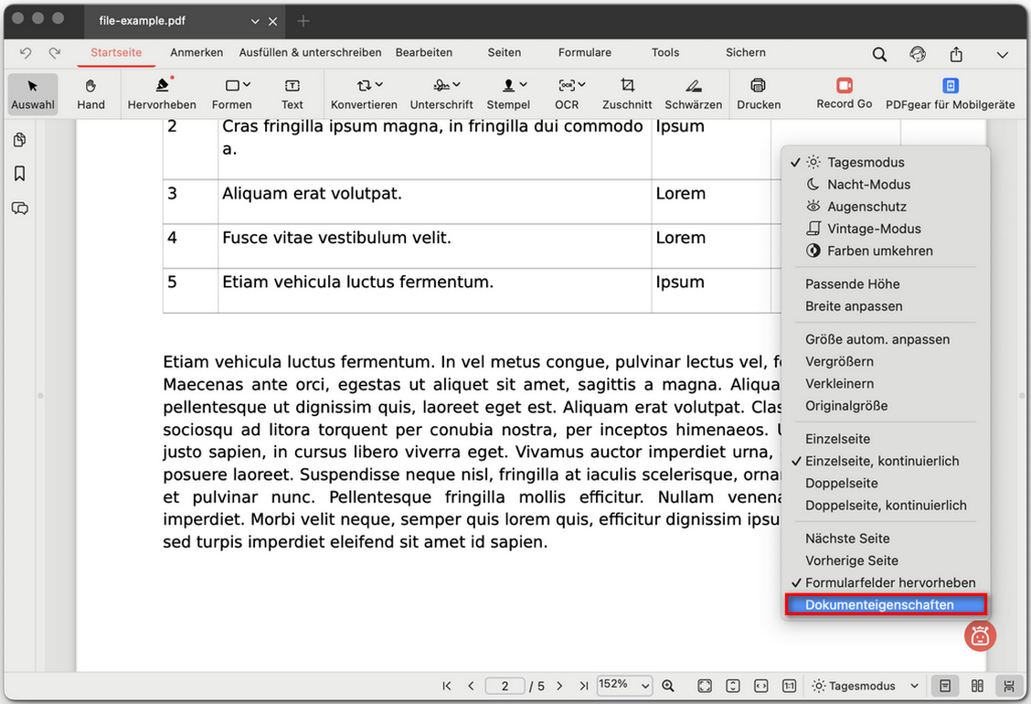Viewport: 1031px width, 704px height.
Task: Select Doppelseite view mode
Action: (x=841, y=483)
